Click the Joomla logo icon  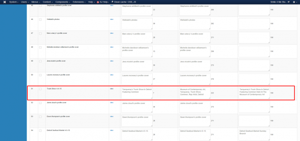(4, 2)
